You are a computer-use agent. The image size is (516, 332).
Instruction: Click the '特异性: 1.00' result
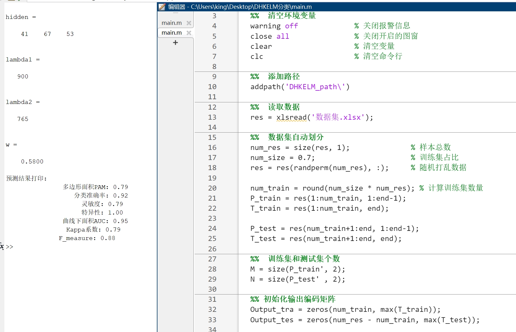tap(102, 213)
